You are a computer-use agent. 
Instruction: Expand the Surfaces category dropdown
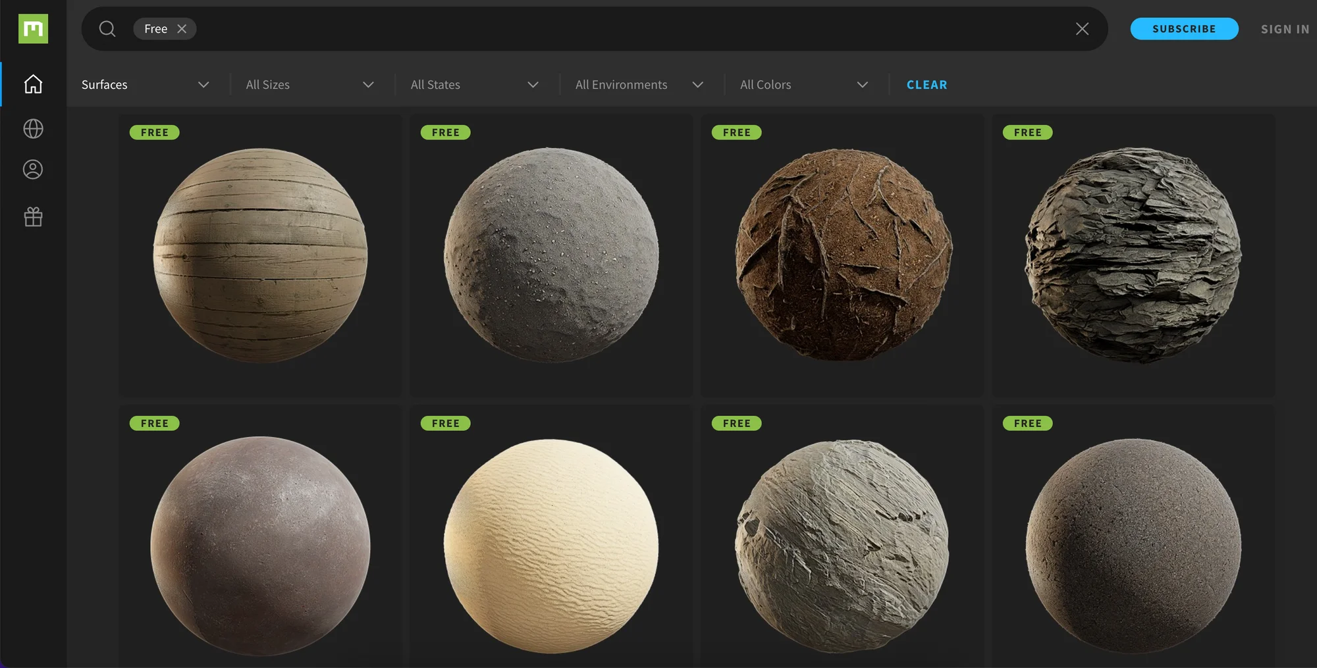pos(145,85)
